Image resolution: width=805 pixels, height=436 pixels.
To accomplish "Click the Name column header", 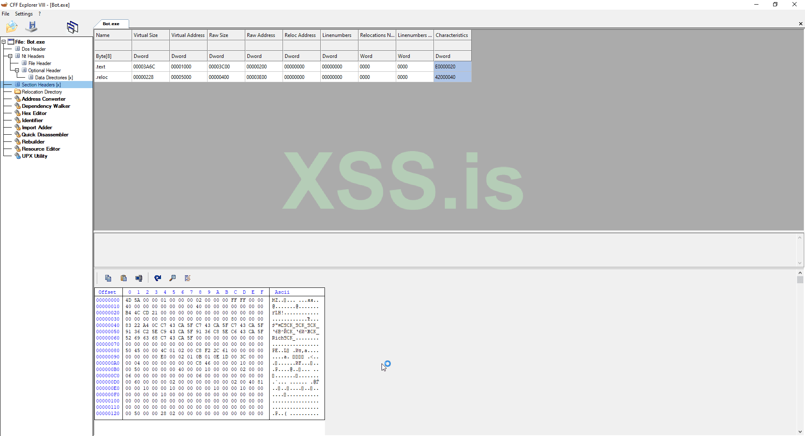I will coord(113,35).
